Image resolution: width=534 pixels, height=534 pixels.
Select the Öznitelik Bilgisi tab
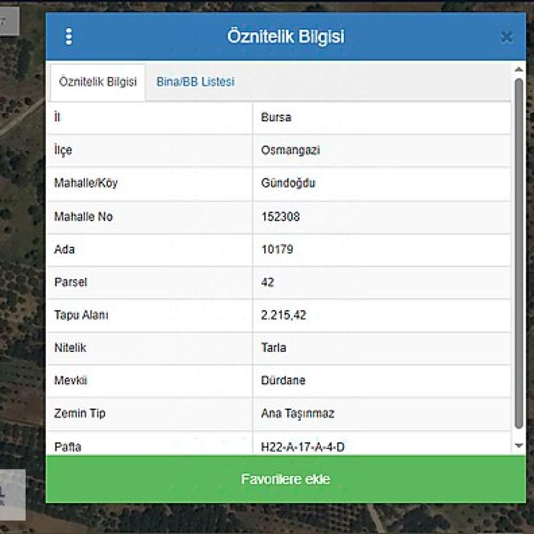(x=98, y=82)
